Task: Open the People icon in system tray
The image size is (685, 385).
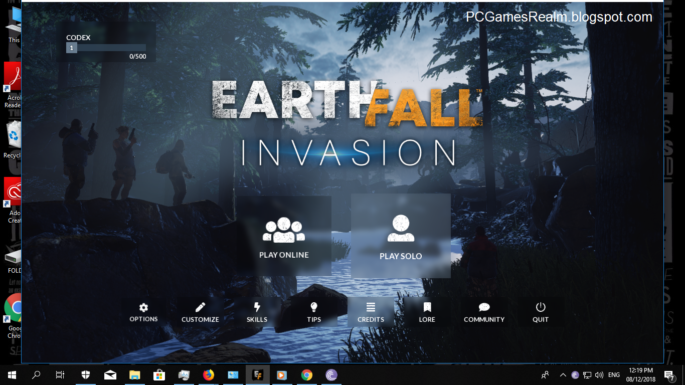Action: (545, 375)
